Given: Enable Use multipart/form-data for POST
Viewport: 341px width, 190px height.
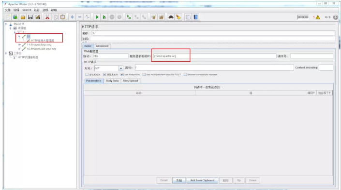Looking at the screenshot, I should point(144,75).
